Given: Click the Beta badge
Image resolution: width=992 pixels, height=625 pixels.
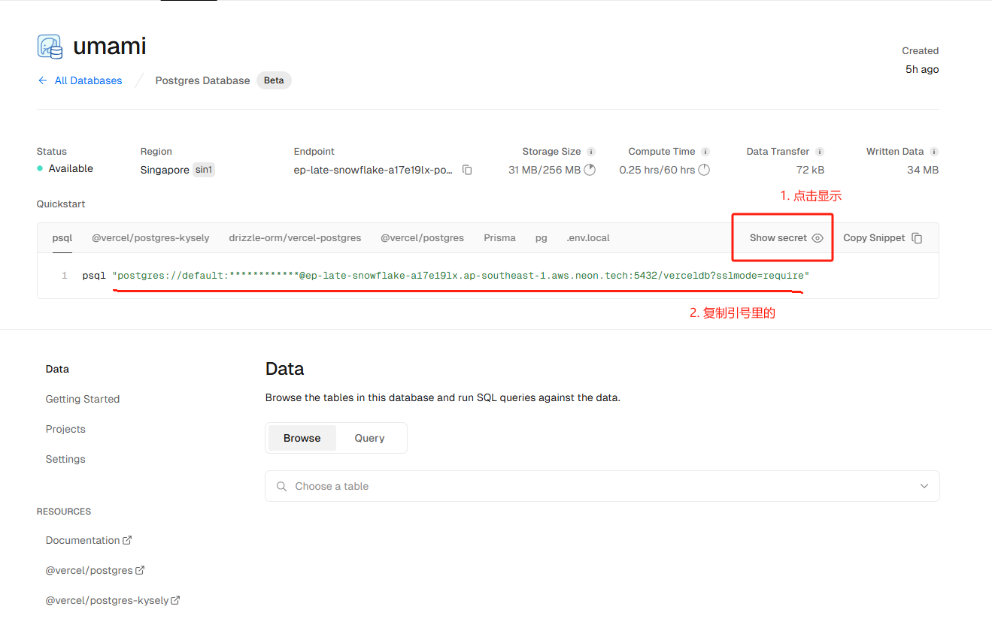Looking at the screenshot, I should tap(274, 80).
